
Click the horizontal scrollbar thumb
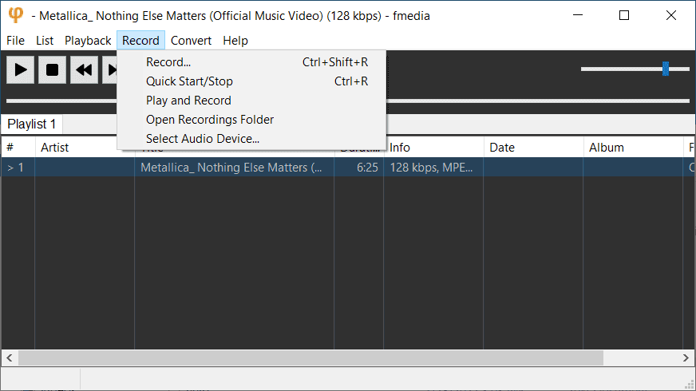coord(310,357)
